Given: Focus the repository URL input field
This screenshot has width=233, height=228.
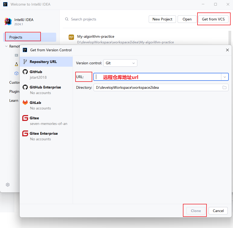Looking at the screenshot, I should 157,77.
